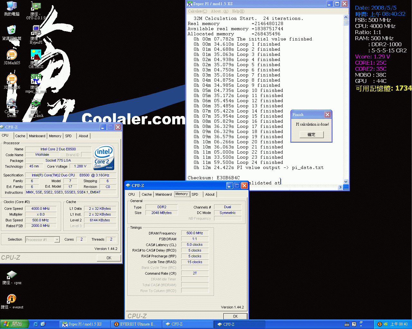Image resolution: width=412 pixels, height=329 pixels.
Task: Open the ORTHOS desktop shortcut
Action: tap(36, 59)
